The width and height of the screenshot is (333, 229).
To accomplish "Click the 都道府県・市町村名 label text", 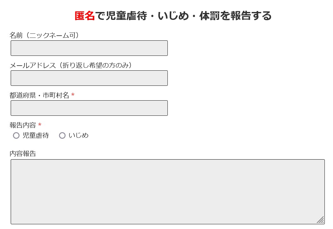I will point(39,95).
